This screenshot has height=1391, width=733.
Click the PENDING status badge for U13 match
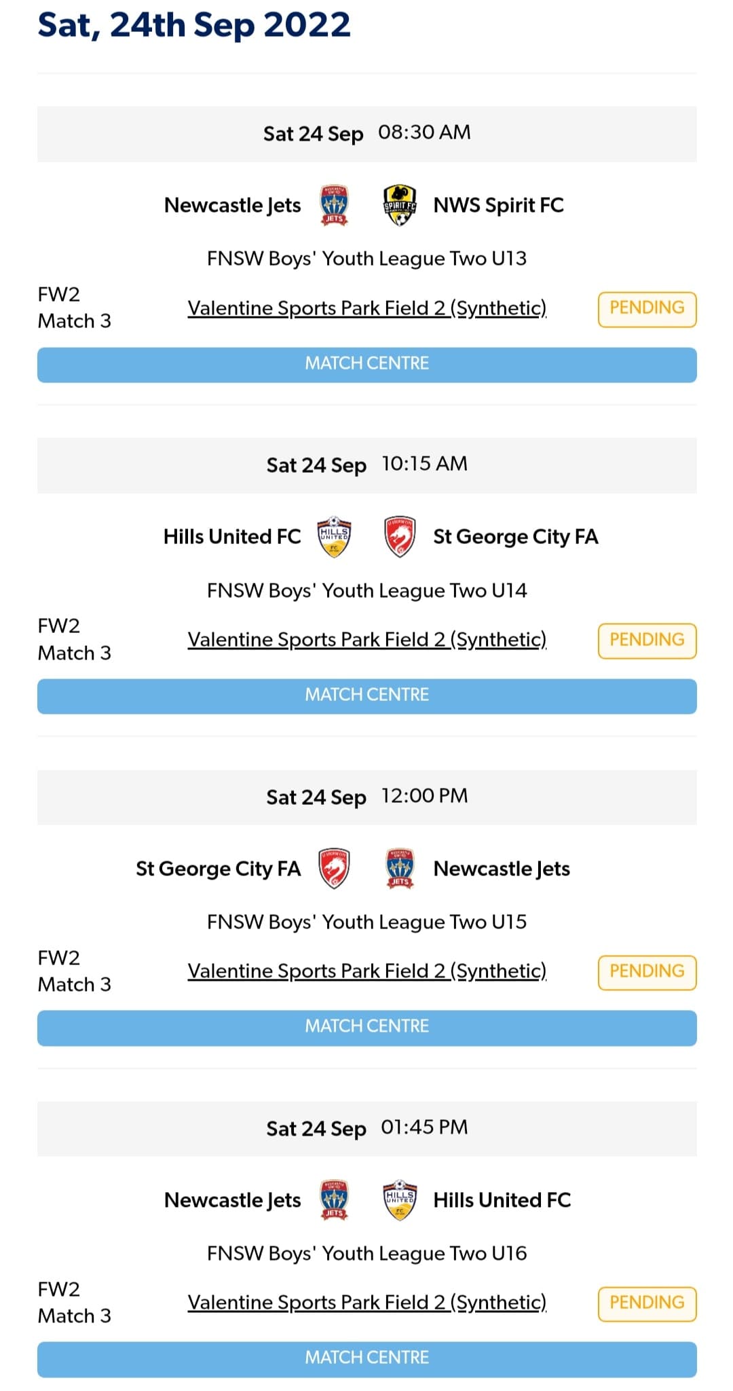tap(647, 309)
